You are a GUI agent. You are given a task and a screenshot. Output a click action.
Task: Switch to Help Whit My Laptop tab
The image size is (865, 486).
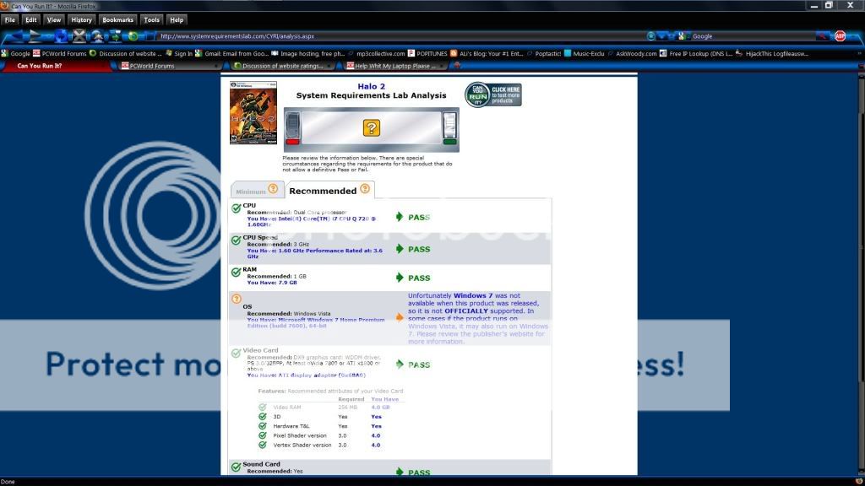click(x=395, y=66)
